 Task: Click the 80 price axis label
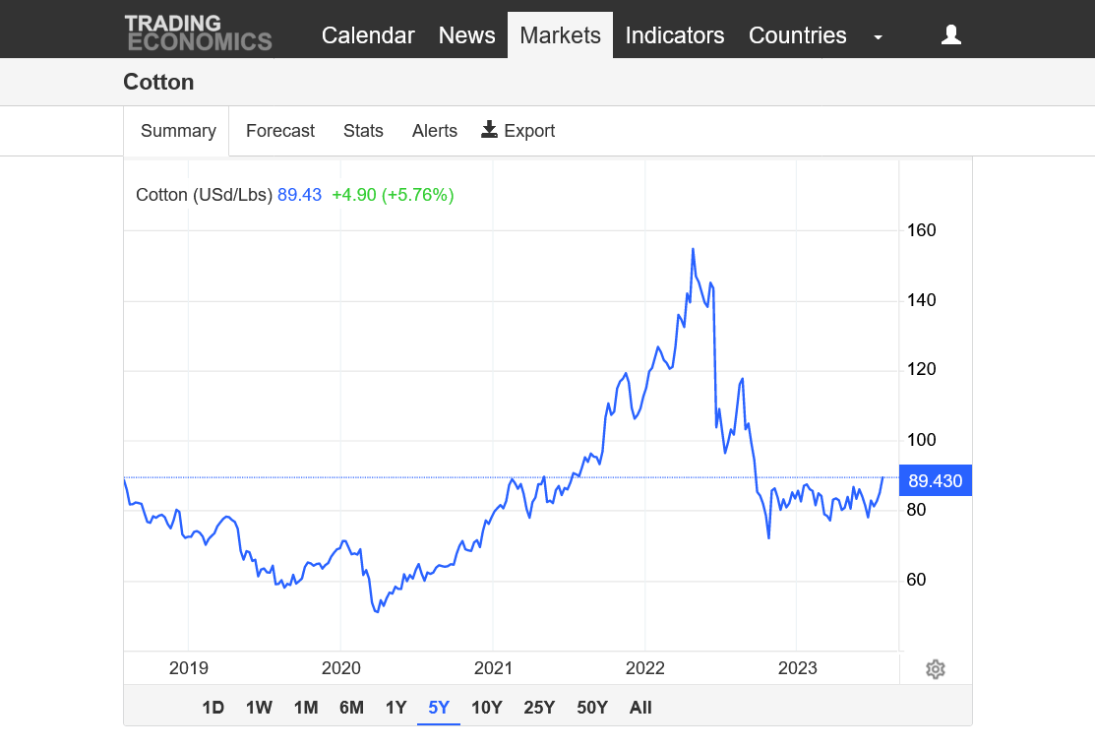[x=916, y=510]
